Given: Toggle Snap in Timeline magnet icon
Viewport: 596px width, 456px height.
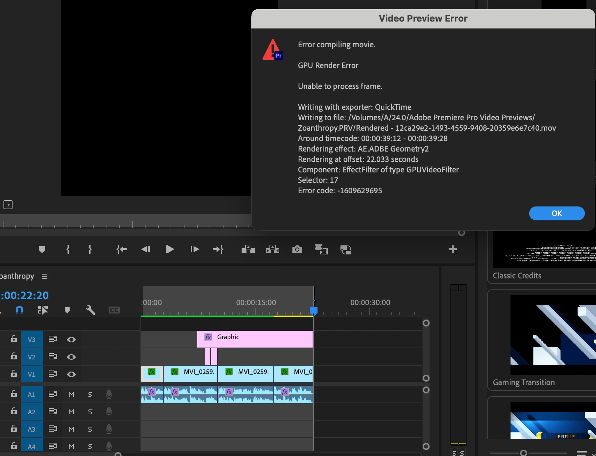Looking at the screenshot, I should [x=19, y=310].
